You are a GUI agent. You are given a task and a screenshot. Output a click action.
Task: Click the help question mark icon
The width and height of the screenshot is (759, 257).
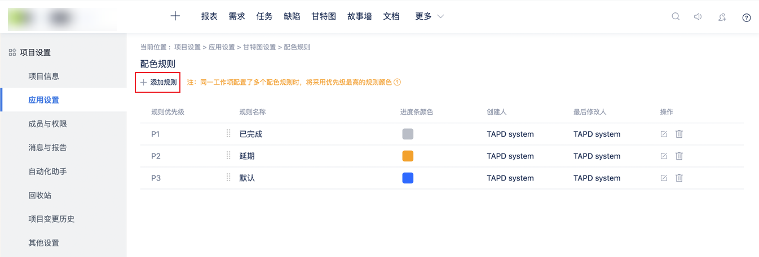click(x=747, y=17)
